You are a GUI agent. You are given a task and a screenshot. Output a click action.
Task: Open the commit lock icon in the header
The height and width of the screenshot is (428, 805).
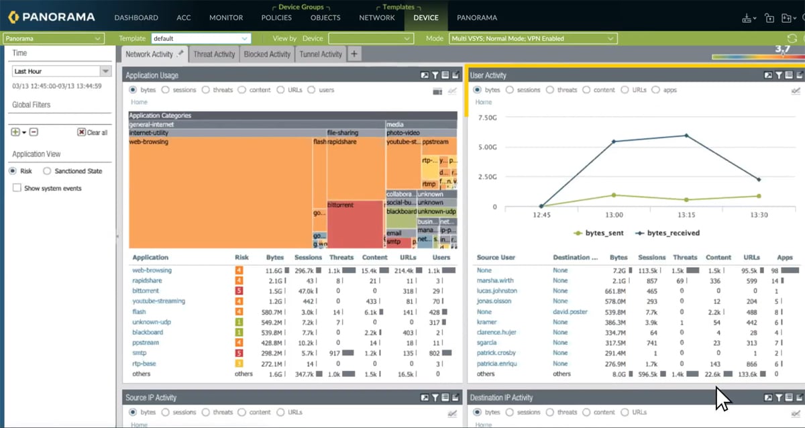[769, 18]
